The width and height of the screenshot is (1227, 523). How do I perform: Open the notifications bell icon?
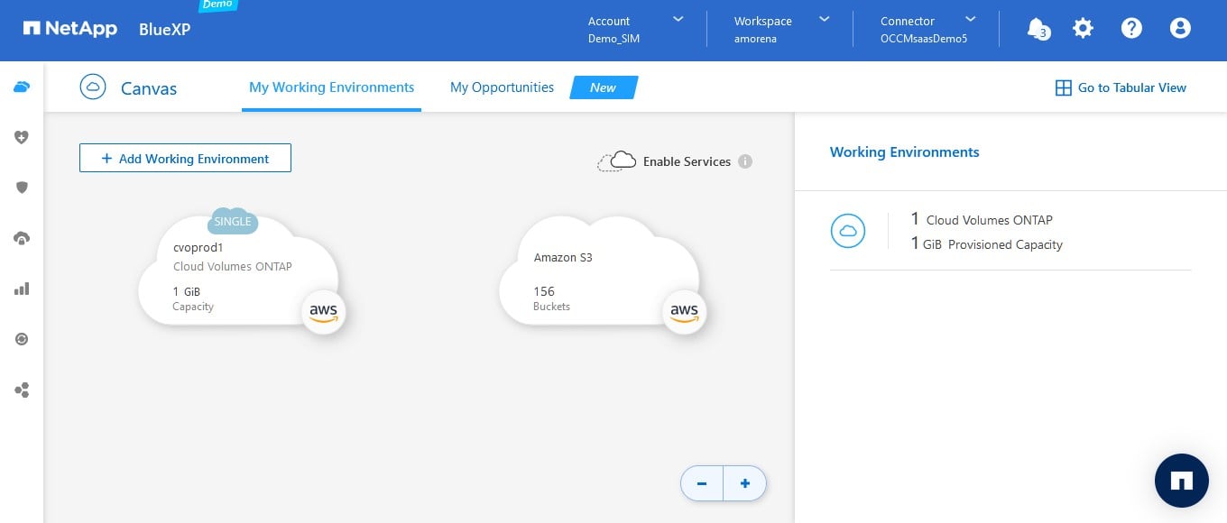tap(1037, 29)
